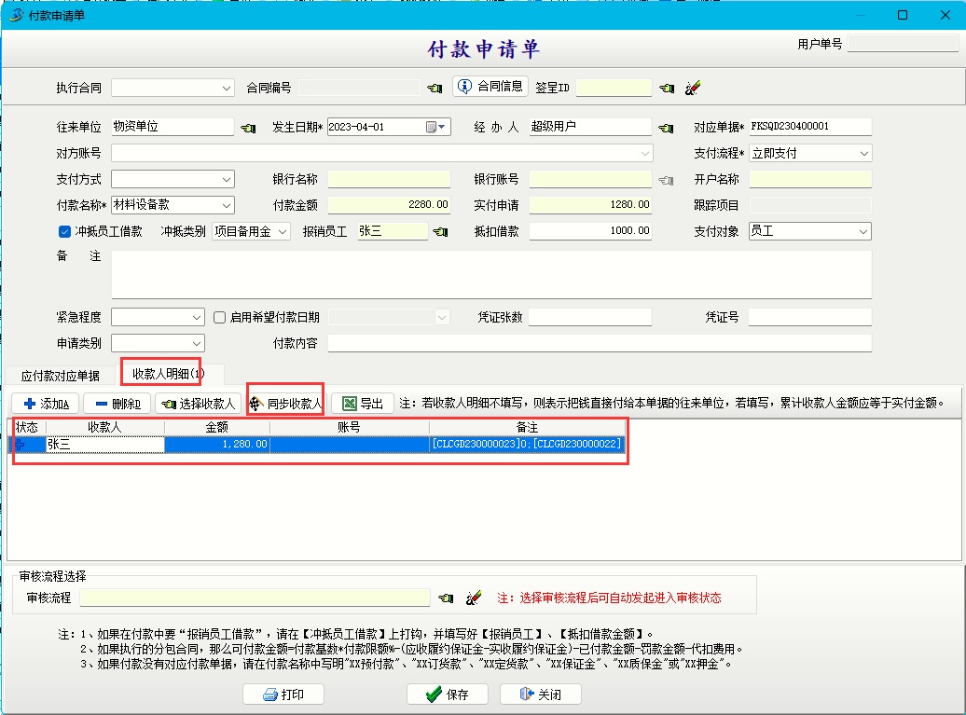Enable the 启用希望付款日期 checkbox
Image resolution: width=966 pixels, height=715 pixels.
click(220, 317)
